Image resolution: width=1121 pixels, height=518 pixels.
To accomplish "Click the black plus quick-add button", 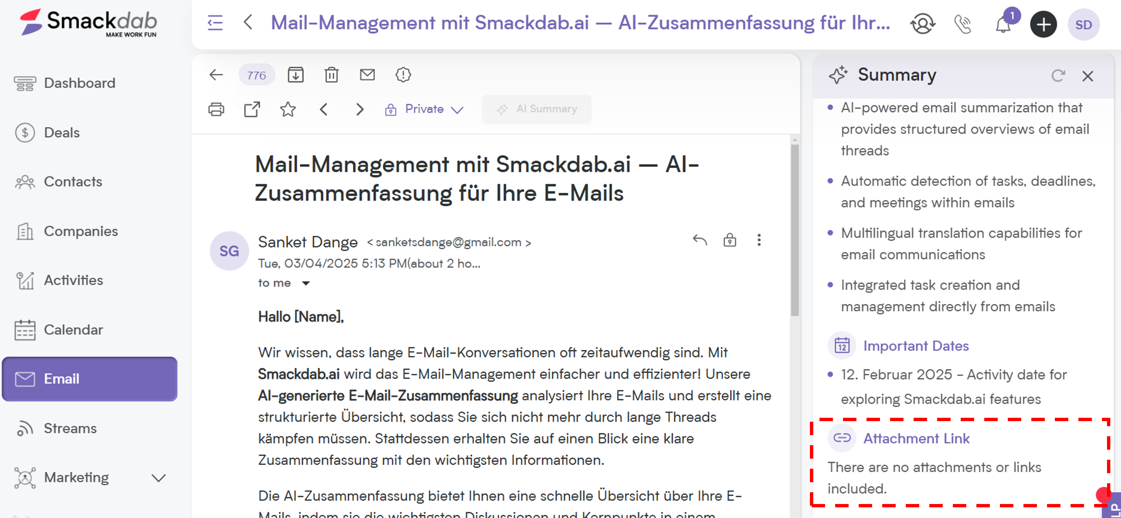I will (1043, 24).
